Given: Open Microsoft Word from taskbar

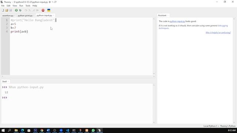Looking at the screenshot, I should tap(48, 130).
